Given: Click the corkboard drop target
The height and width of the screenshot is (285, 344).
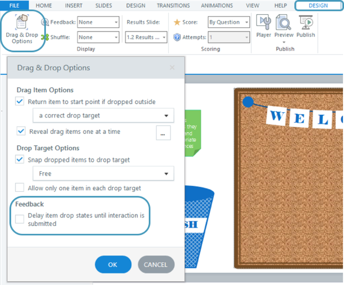Looking at the screenshot, I should pyautogui.click(x=289, y=178).
